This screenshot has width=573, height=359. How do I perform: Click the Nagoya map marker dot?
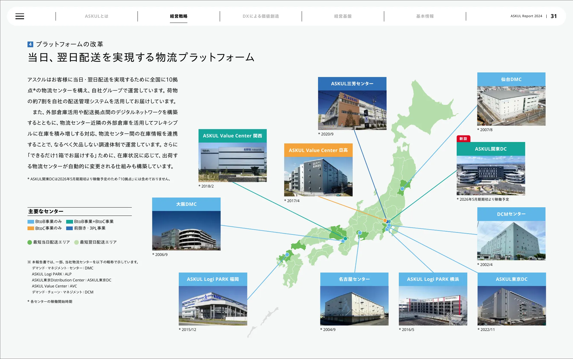click(x=360, y=233)
